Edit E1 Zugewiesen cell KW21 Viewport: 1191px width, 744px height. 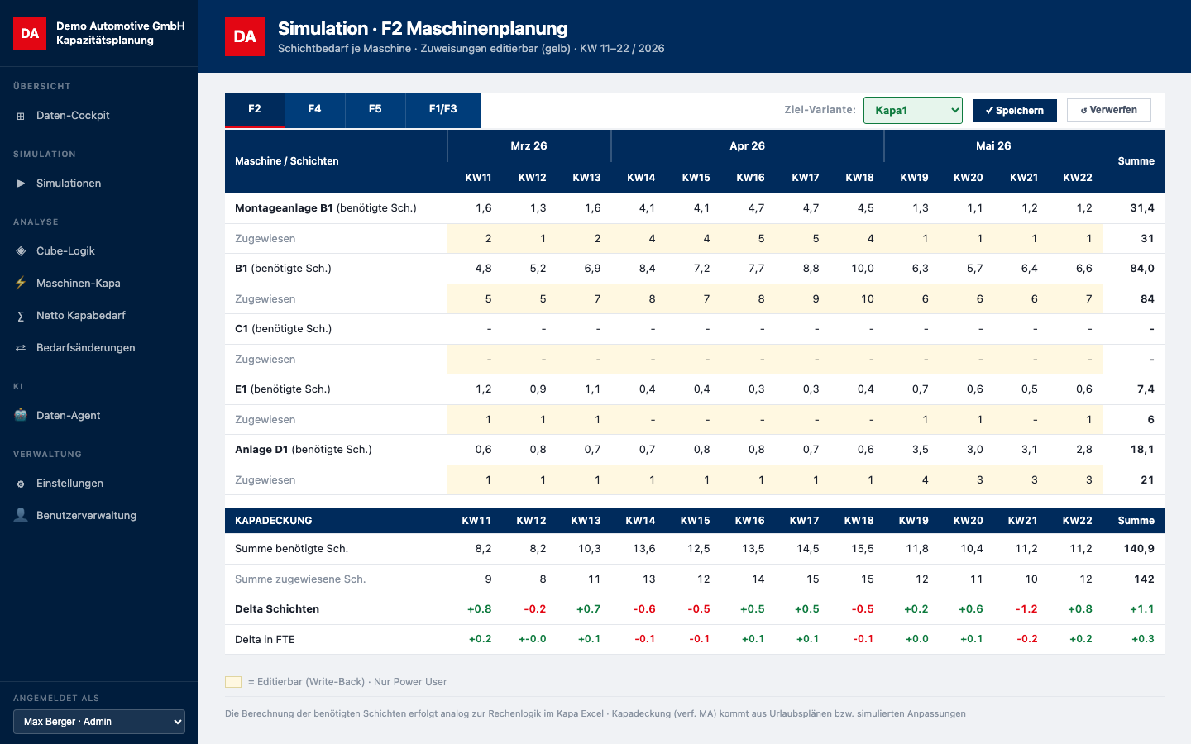click(1021, 419)
